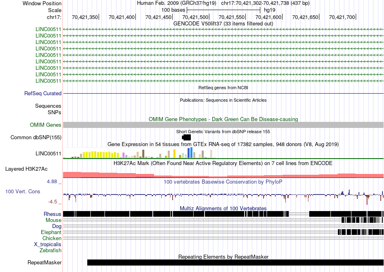Image resolution: width=384 pixels, height=272 pixels.
Task: Click the Human Feb. 2009 (GRCh37/hg19) assembly text
Action: click(177, 3)
